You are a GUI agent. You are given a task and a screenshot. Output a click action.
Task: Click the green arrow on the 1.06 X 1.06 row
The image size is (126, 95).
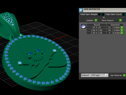(x=122, y=30)
